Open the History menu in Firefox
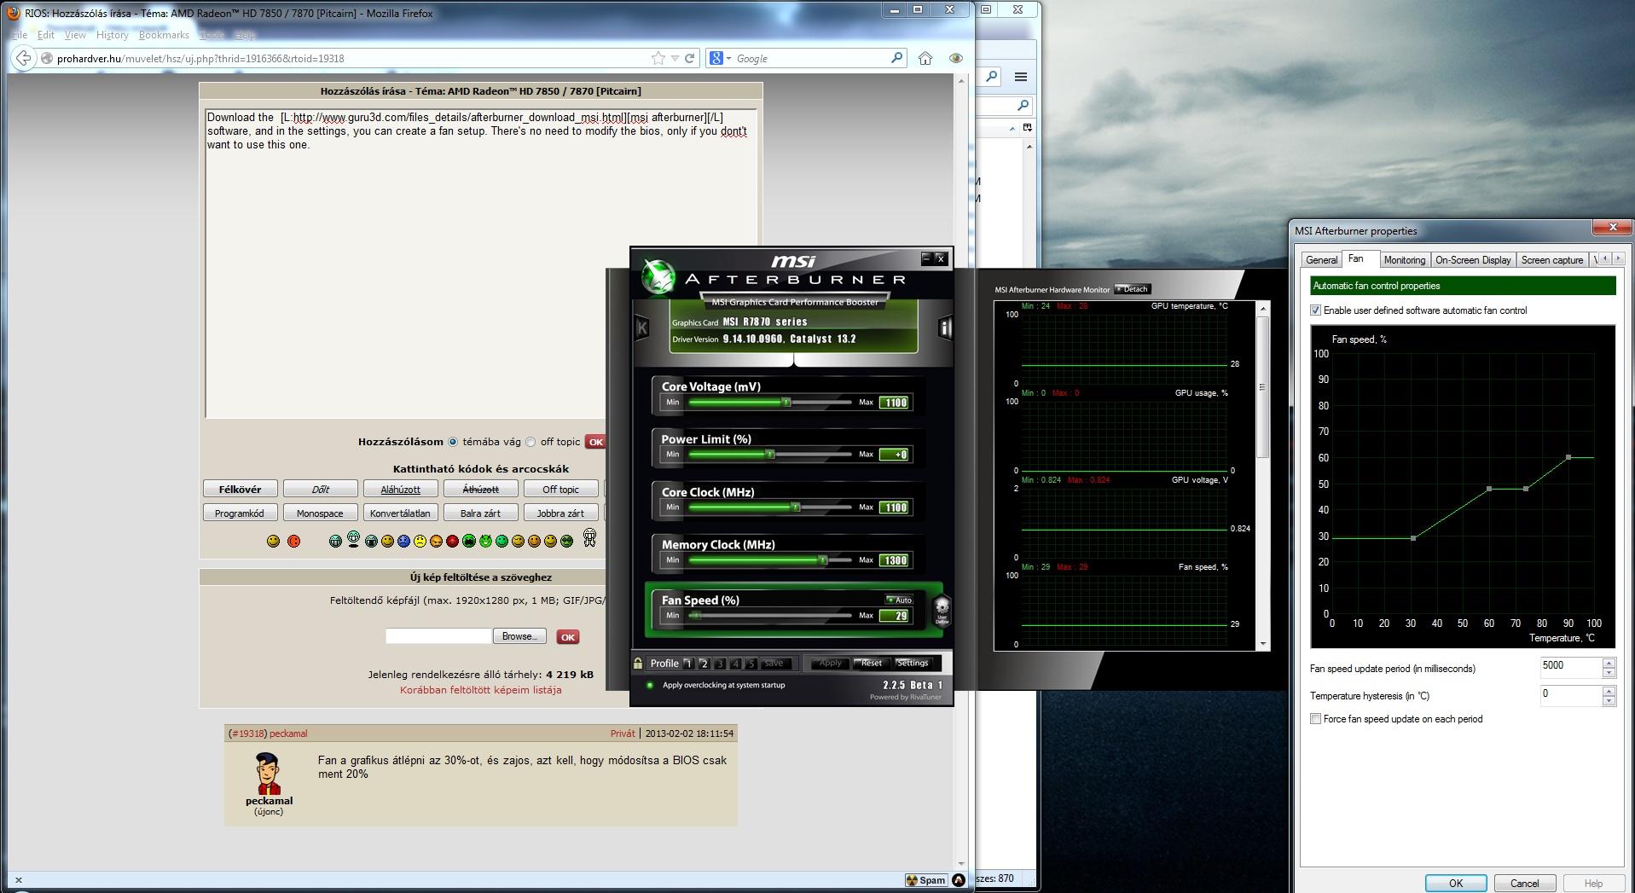 coord(112,35)
